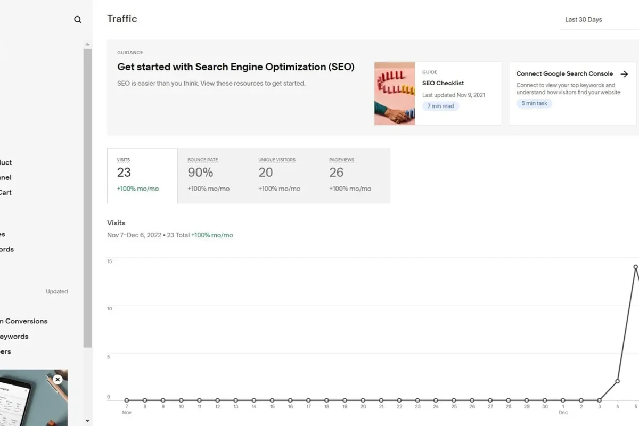
Task: Click the search magnifier icon
Action: coord(78,20)
